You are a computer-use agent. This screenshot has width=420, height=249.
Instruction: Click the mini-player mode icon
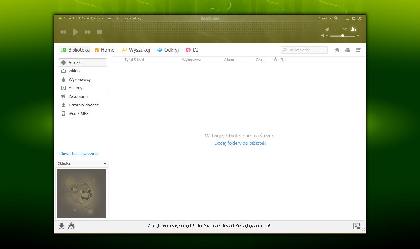pyautogui.click(x=357, y=226)
